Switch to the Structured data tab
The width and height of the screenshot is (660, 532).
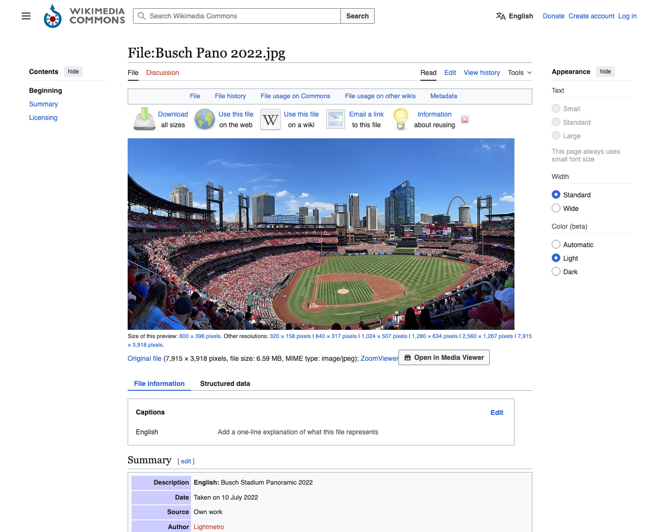(x=225, y=384)
